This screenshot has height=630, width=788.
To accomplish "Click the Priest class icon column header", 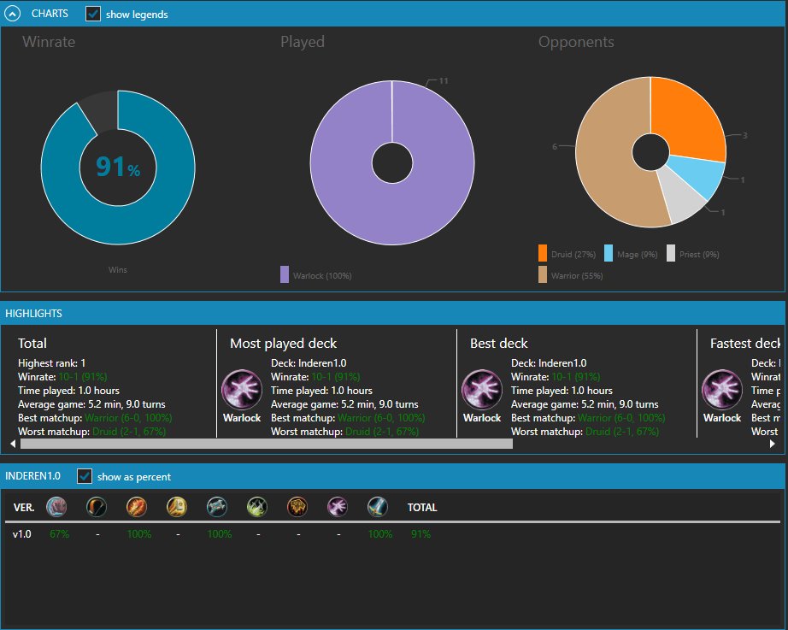I will tap(217, 507).
